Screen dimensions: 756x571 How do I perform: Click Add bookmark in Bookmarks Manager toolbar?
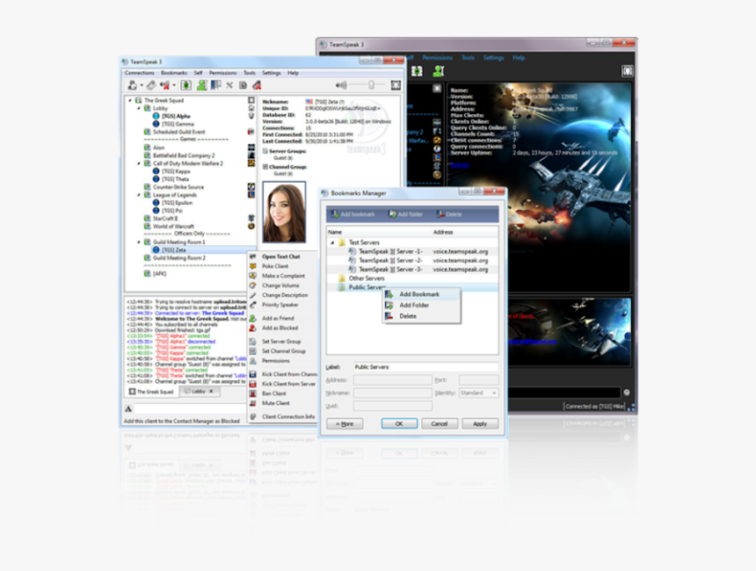(x=353, y=214)
